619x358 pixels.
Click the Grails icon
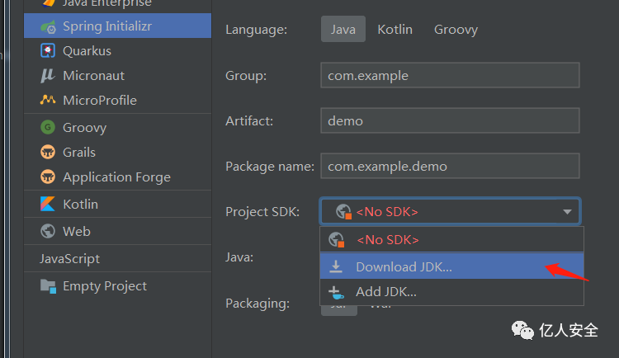click(x=48, y=152)
